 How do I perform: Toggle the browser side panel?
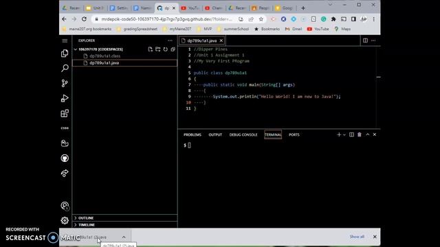[353, 19]
